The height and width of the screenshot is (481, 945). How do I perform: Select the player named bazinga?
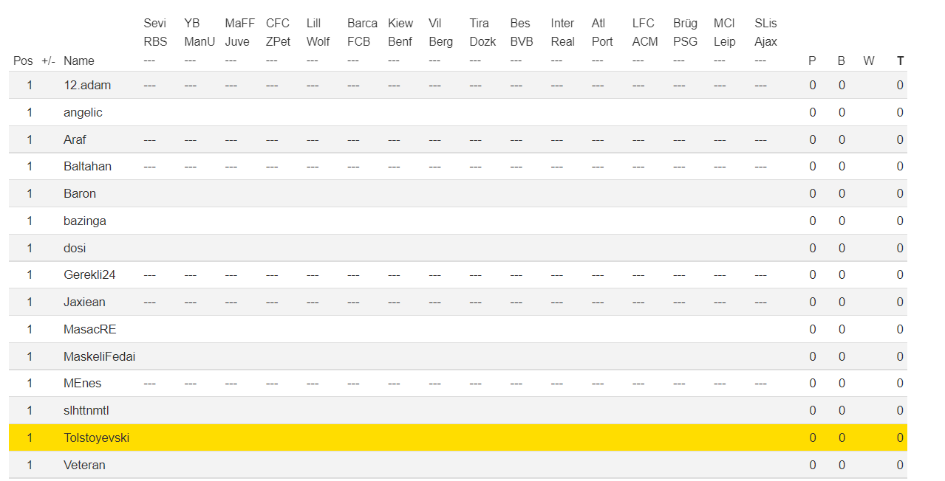click(85, 221)
